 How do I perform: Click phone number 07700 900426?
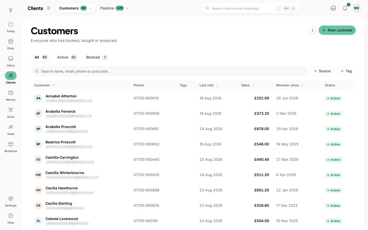[146, 175]
